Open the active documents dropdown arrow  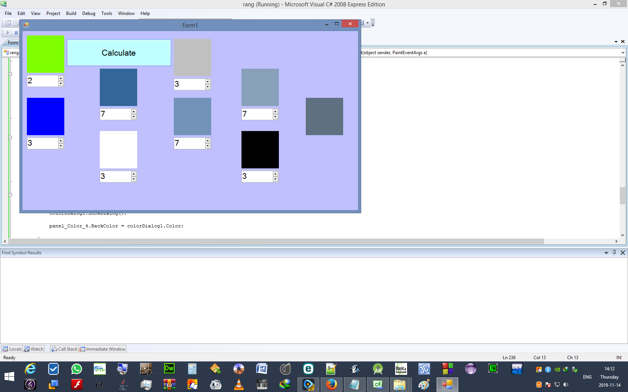616,42
